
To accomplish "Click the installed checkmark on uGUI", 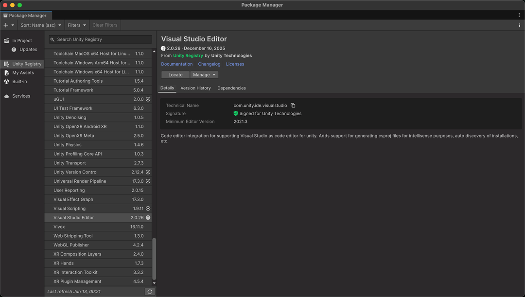I will 148,99.
